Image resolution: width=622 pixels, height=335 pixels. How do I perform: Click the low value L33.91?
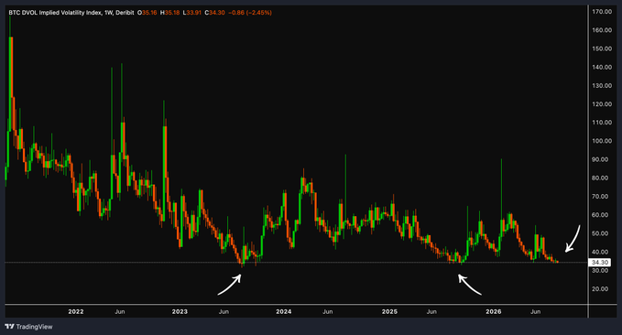[192, 13]
